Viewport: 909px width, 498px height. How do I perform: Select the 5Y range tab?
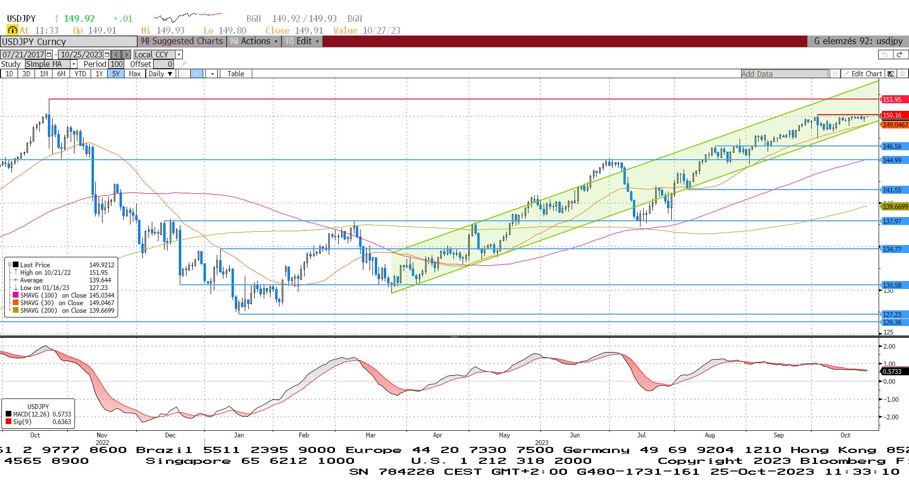(x=116, y=74)
